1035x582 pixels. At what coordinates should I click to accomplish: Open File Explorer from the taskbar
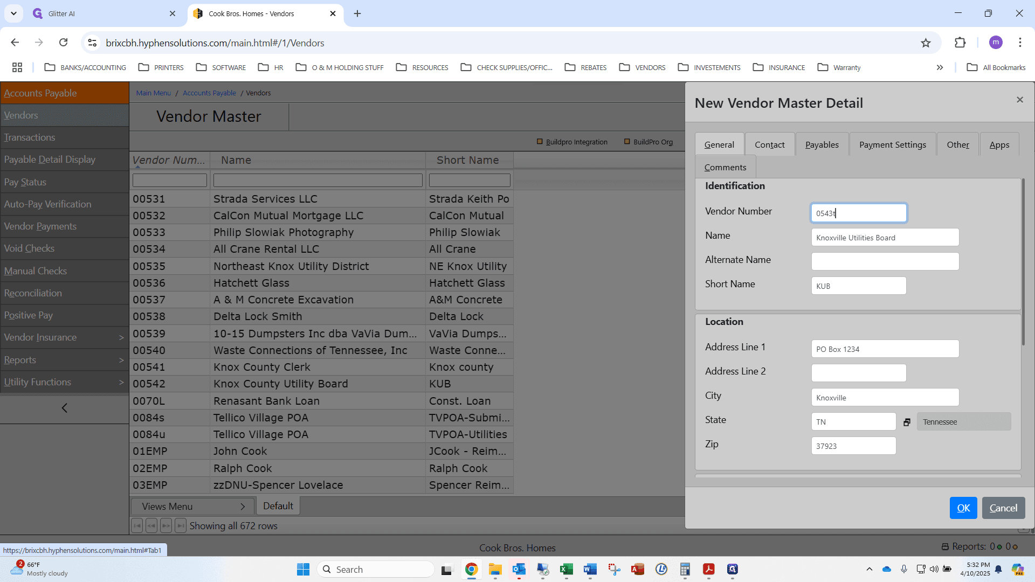click(x=495, y=569)
